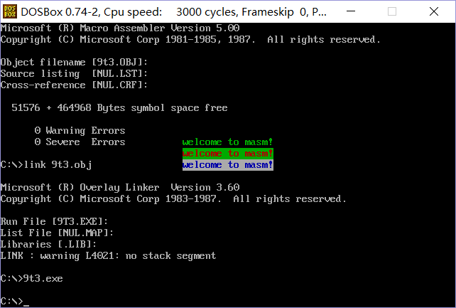Viewport: 456px width, 308px height.
Task: Click the blue-on-gray 'welcome to masm!' line
Action: tap(228, 165)
